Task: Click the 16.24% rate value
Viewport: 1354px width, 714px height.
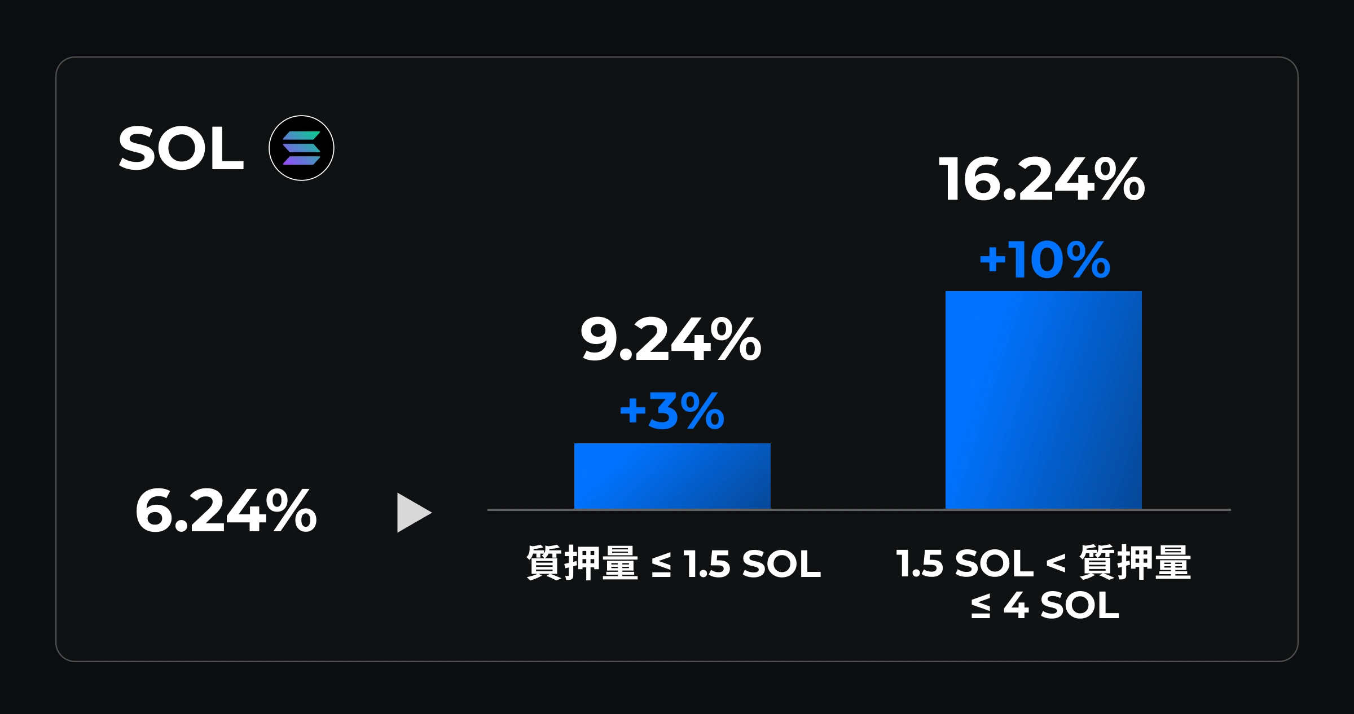Action: [1041, 180]
